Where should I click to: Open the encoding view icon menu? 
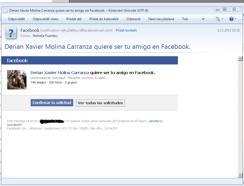point(218,19)
